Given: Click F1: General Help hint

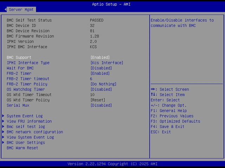Looking at the screenshot, I should click(x=169, y=111).
